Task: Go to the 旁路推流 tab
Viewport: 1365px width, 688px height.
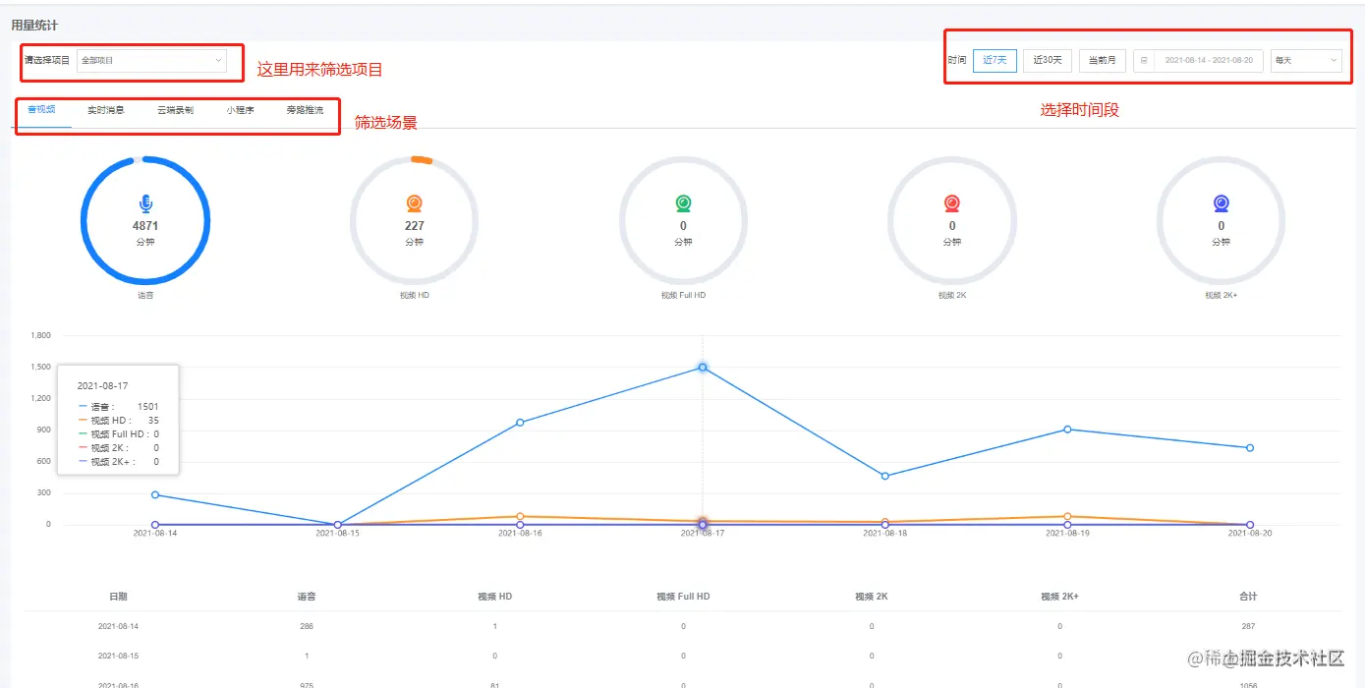Action: coord(305,110)
